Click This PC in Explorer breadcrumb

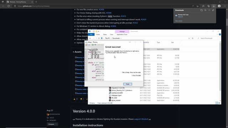point(108,38)
